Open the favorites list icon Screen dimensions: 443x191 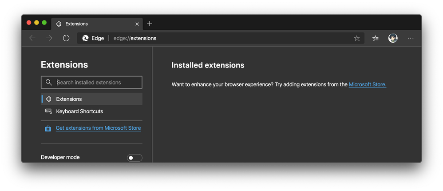click(x=376, y=38)
